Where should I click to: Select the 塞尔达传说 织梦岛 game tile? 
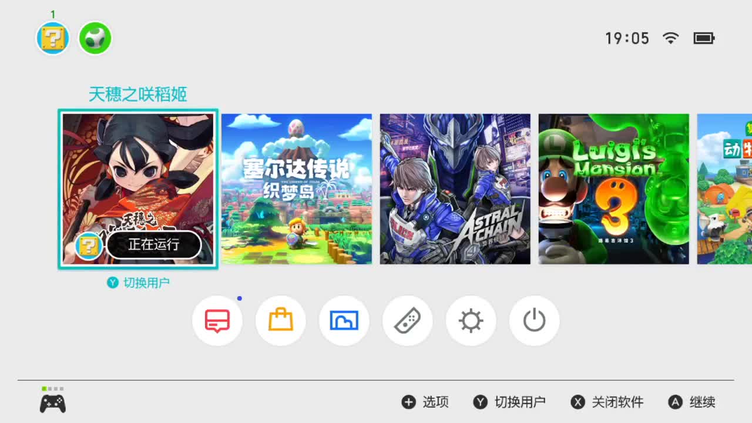pyautogui.click(x=297, y=189)
